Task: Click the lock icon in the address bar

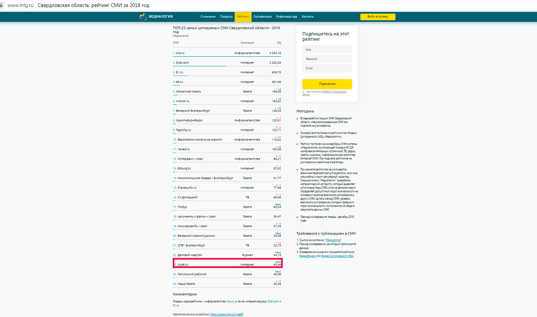Action: coord(1,5)
